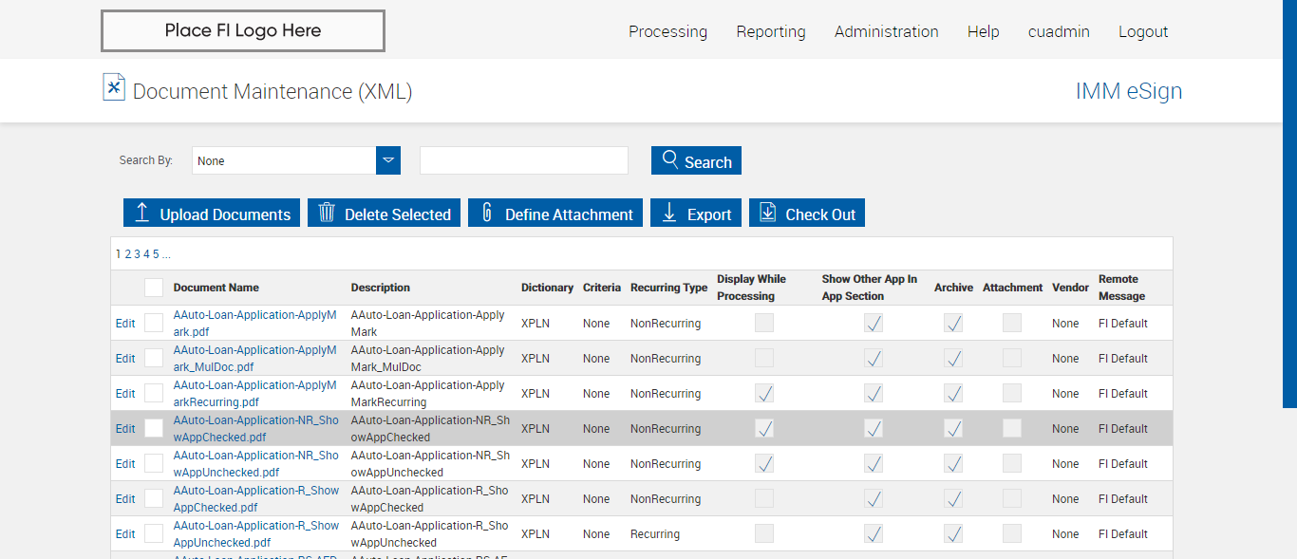Open the Search By dropdown arrow

point(388,160)
